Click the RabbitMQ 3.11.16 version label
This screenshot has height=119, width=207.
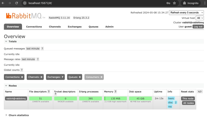(x=59, y=18)
